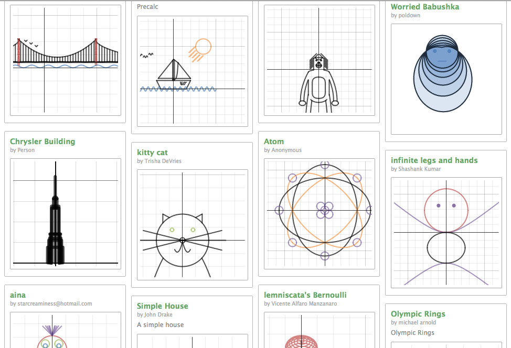Open the sailboat Precalc graph thumbnail
This screenshot has width=511, height=348.
(192, 71)
